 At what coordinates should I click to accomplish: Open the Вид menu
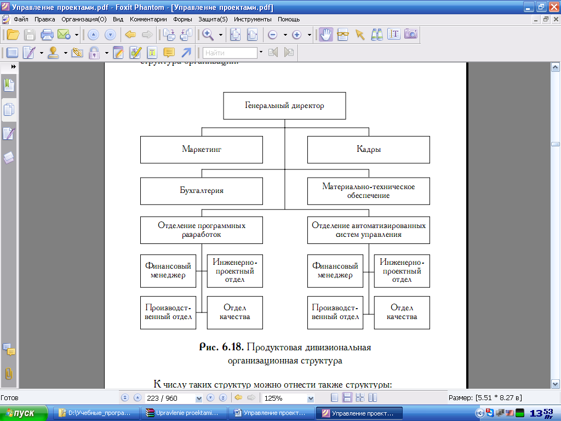(x=118, y=19)
